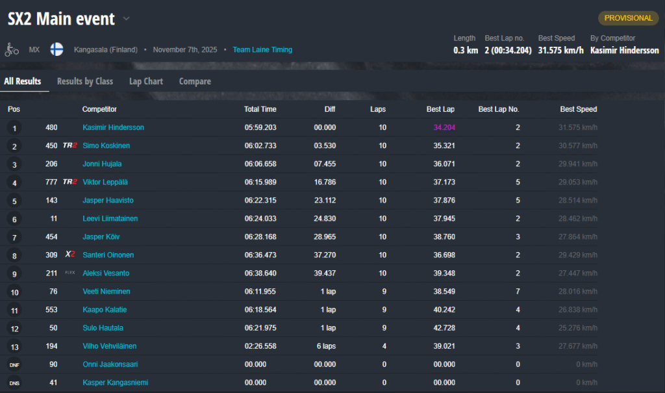The width and height of the screenshot is (665, 393).
Task: Click the motocross rider sport icon
Action: tap(12, 49)
